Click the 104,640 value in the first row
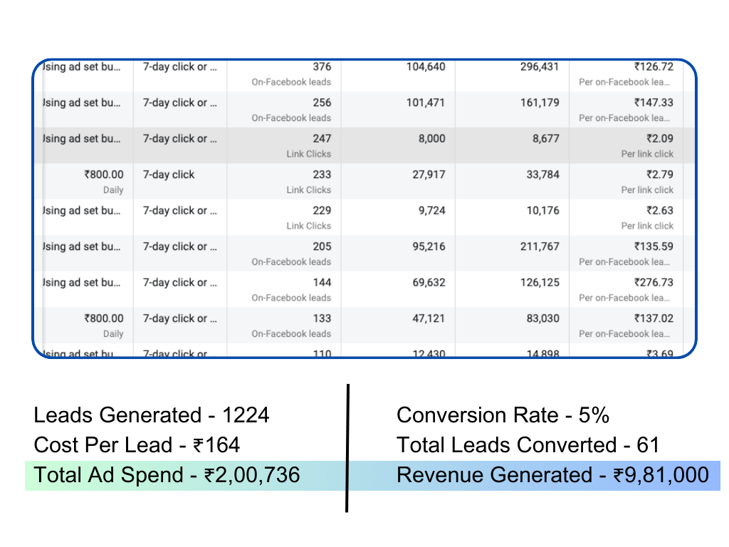 (x=426, y=67)
